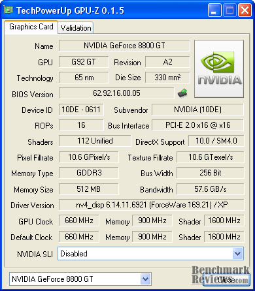255x291 pixels.
Task: Click the Pixel Fillrate label
Action: pos(35,158)
